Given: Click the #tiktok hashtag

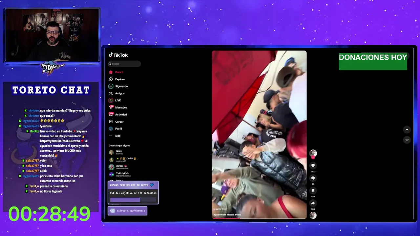Looking at the screenshot, I should coord(230,215).
